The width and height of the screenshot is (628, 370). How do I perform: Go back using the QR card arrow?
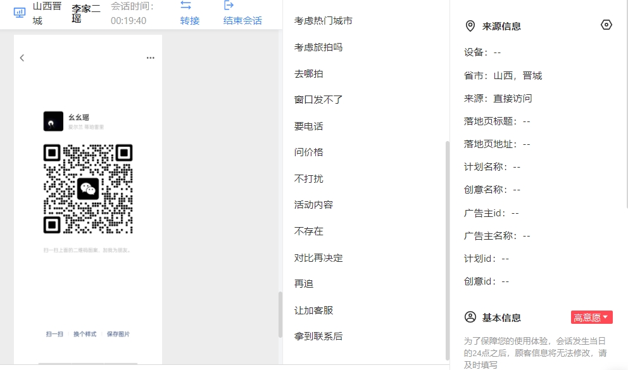click(22, 58)
